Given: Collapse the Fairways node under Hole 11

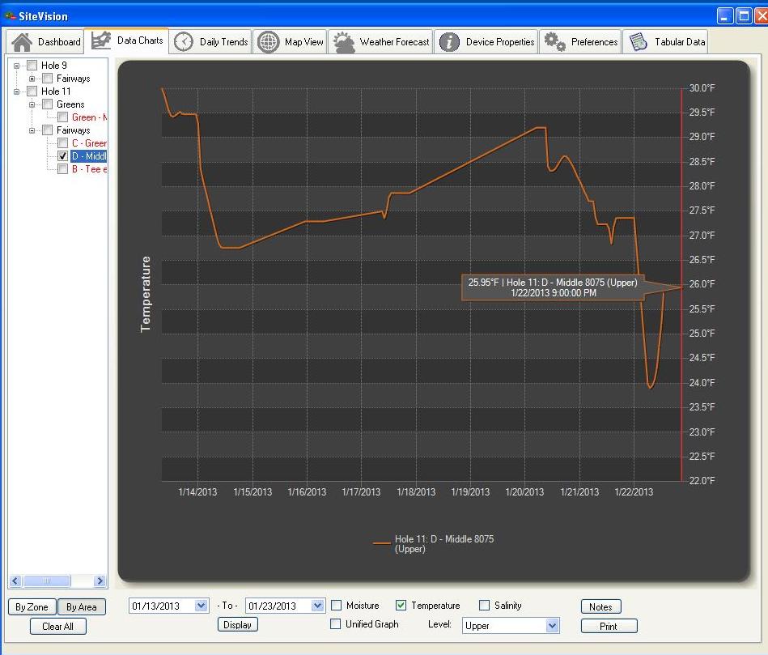Looking at the screenshot, I should 32,130.
